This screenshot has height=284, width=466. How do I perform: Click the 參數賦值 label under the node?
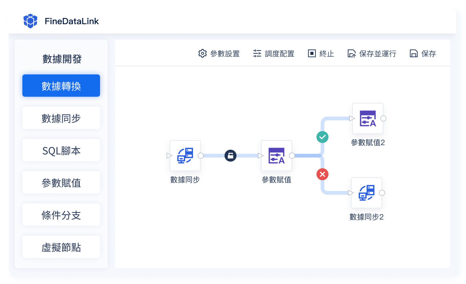tap(276, 180)
